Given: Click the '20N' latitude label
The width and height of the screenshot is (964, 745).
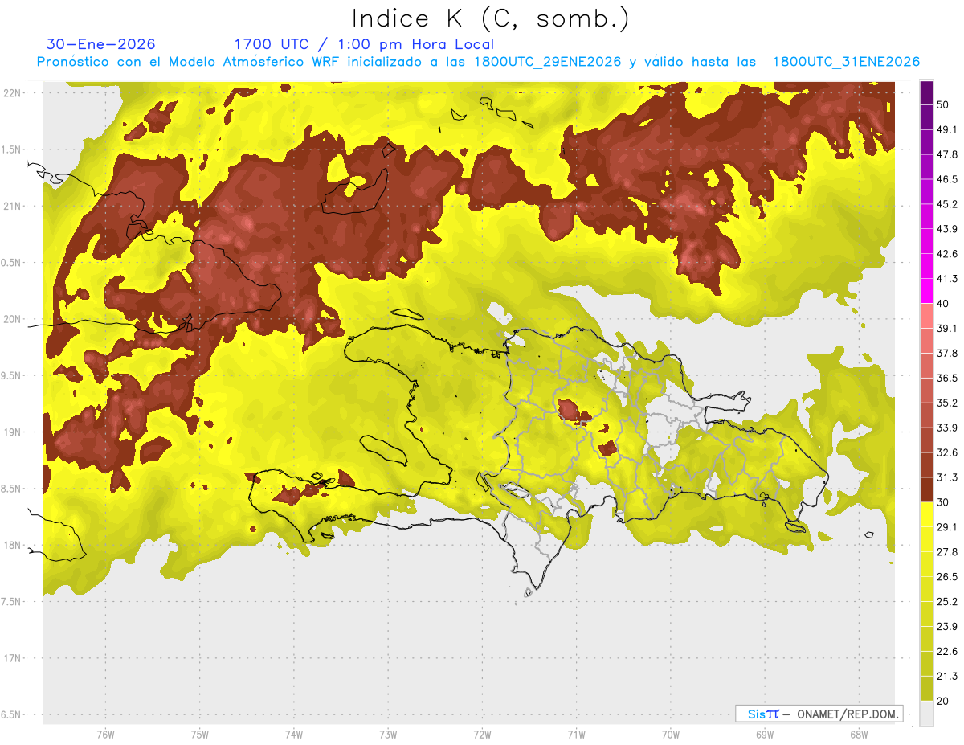Looking at the screenshot, I should (12, 319).
